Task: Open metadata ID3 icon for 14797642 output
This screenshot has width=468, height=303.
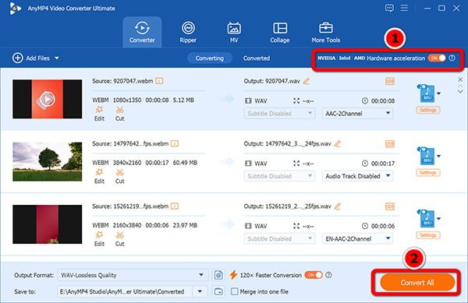Action: 390,144
